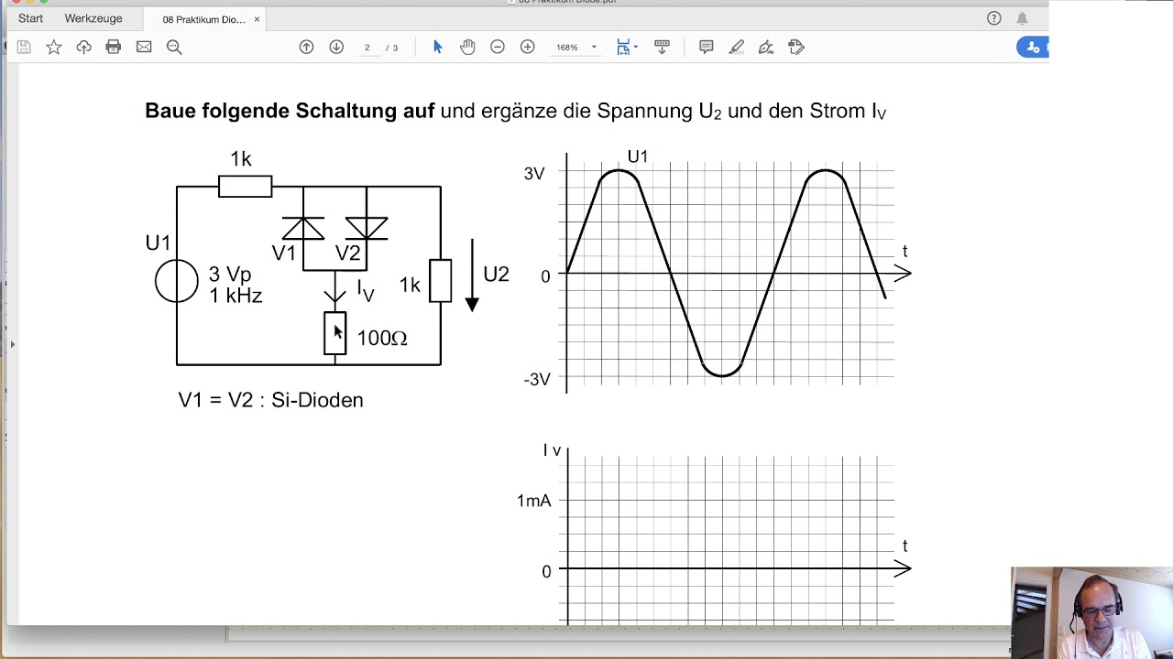Send file by email envelope icon
Screen dimensions: 1173x659
[x=144, y=47]
